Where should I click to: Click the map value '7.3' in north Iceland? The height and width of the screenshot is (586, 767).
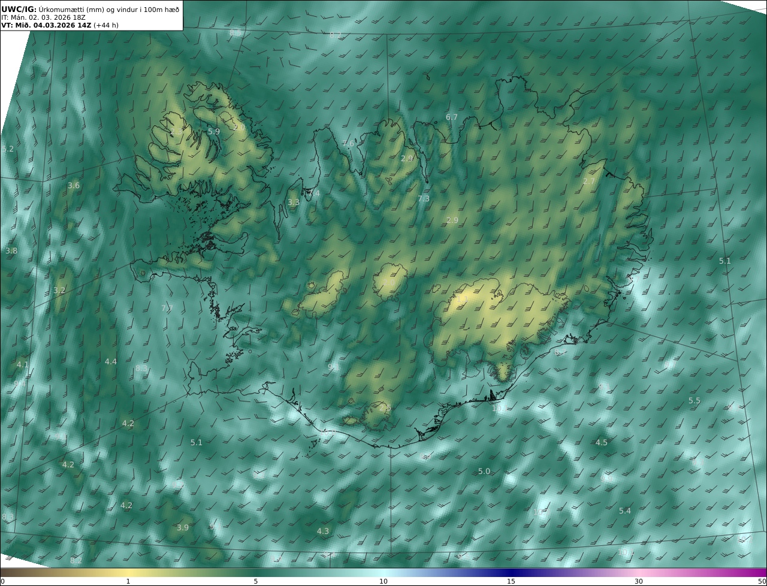(x=424, y=198)
